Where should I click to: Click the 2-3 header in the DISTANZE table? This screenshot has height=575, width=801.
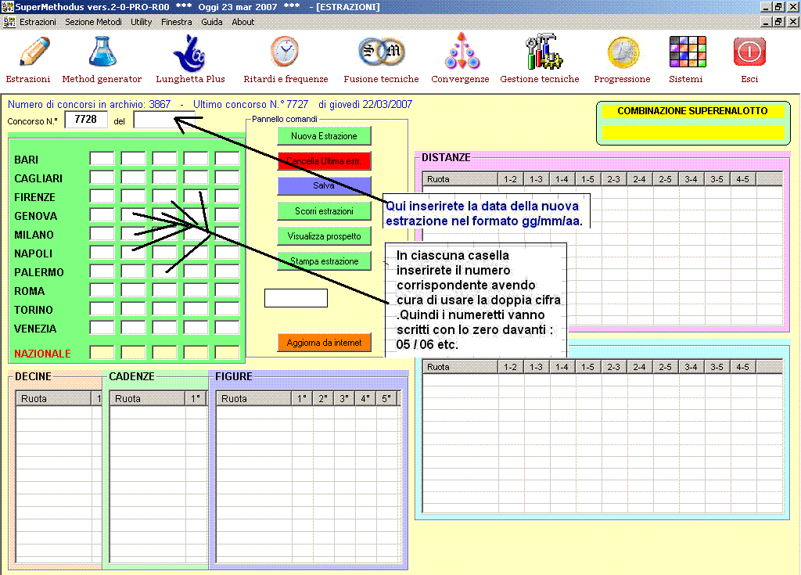coord(613,179)
